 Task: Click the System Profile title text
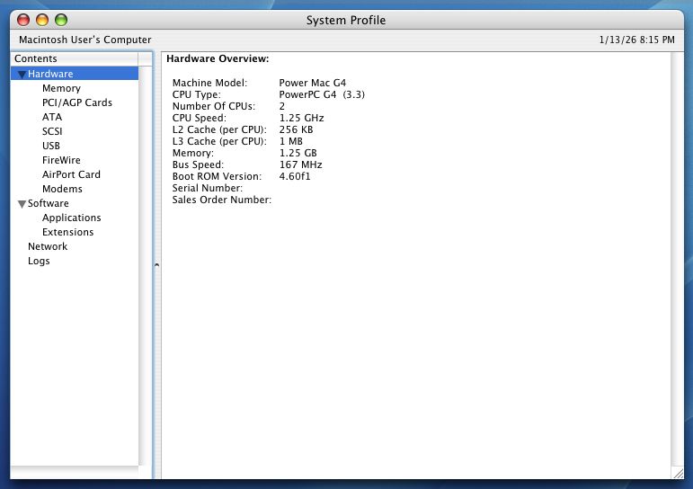346,21
